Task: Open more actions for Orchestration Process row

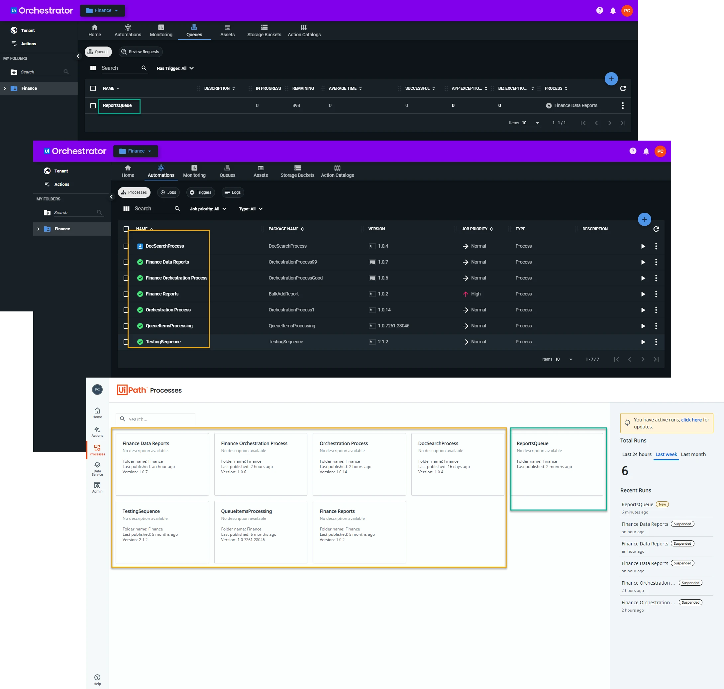Action: click(656, 310)
